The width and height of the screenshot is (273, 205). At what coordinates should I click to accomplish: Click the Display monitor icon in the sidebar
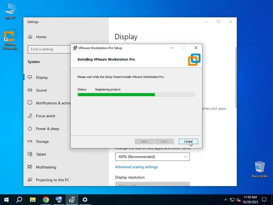pos(30,77)
